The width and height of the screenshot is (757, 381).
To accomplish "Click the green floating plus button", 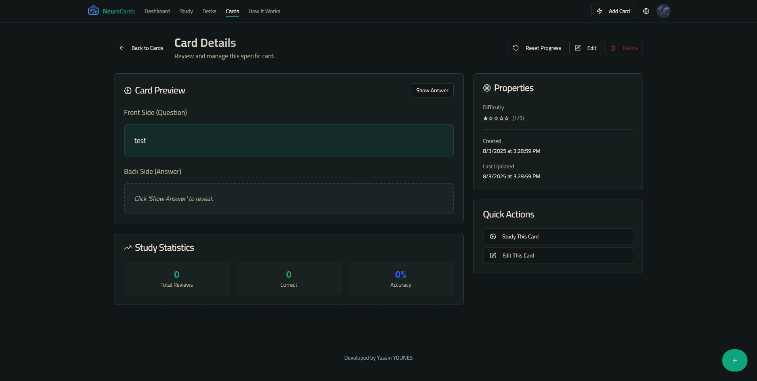I will click(x=735, y=360).
